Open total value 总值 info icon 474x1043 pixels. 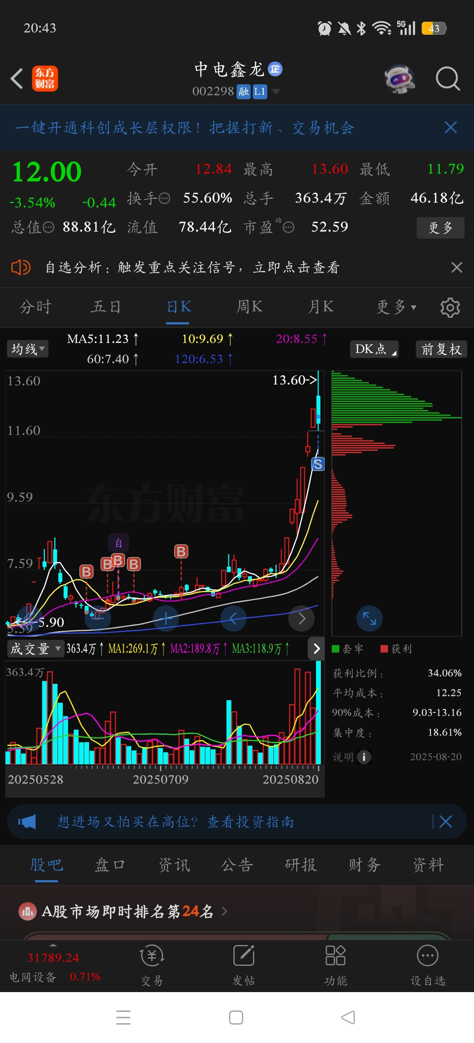(x=48, y=227)
